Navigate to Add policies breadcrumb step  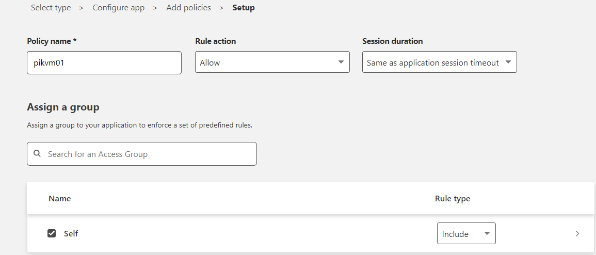pos(188,8)
